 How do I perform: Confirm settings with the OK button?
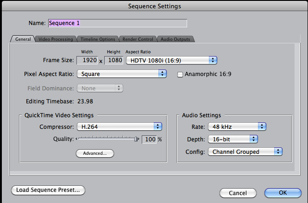[x=283, y=192]
